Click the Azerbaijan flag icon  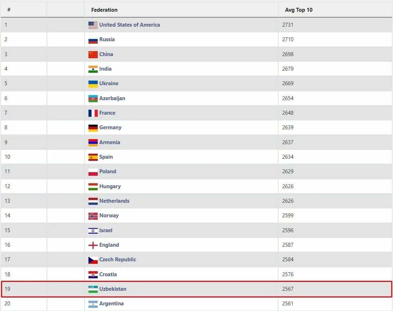93,99
